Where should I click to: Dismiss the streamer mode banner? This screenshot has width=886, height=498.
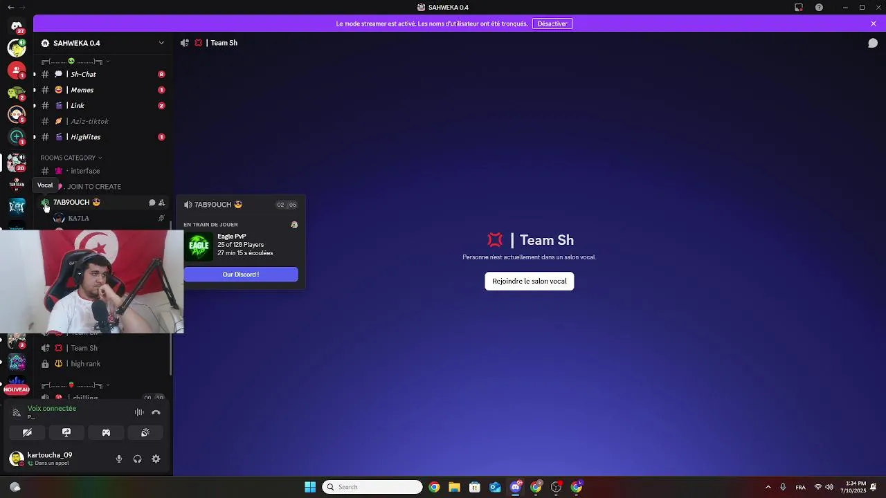click(x=874, y=24)
